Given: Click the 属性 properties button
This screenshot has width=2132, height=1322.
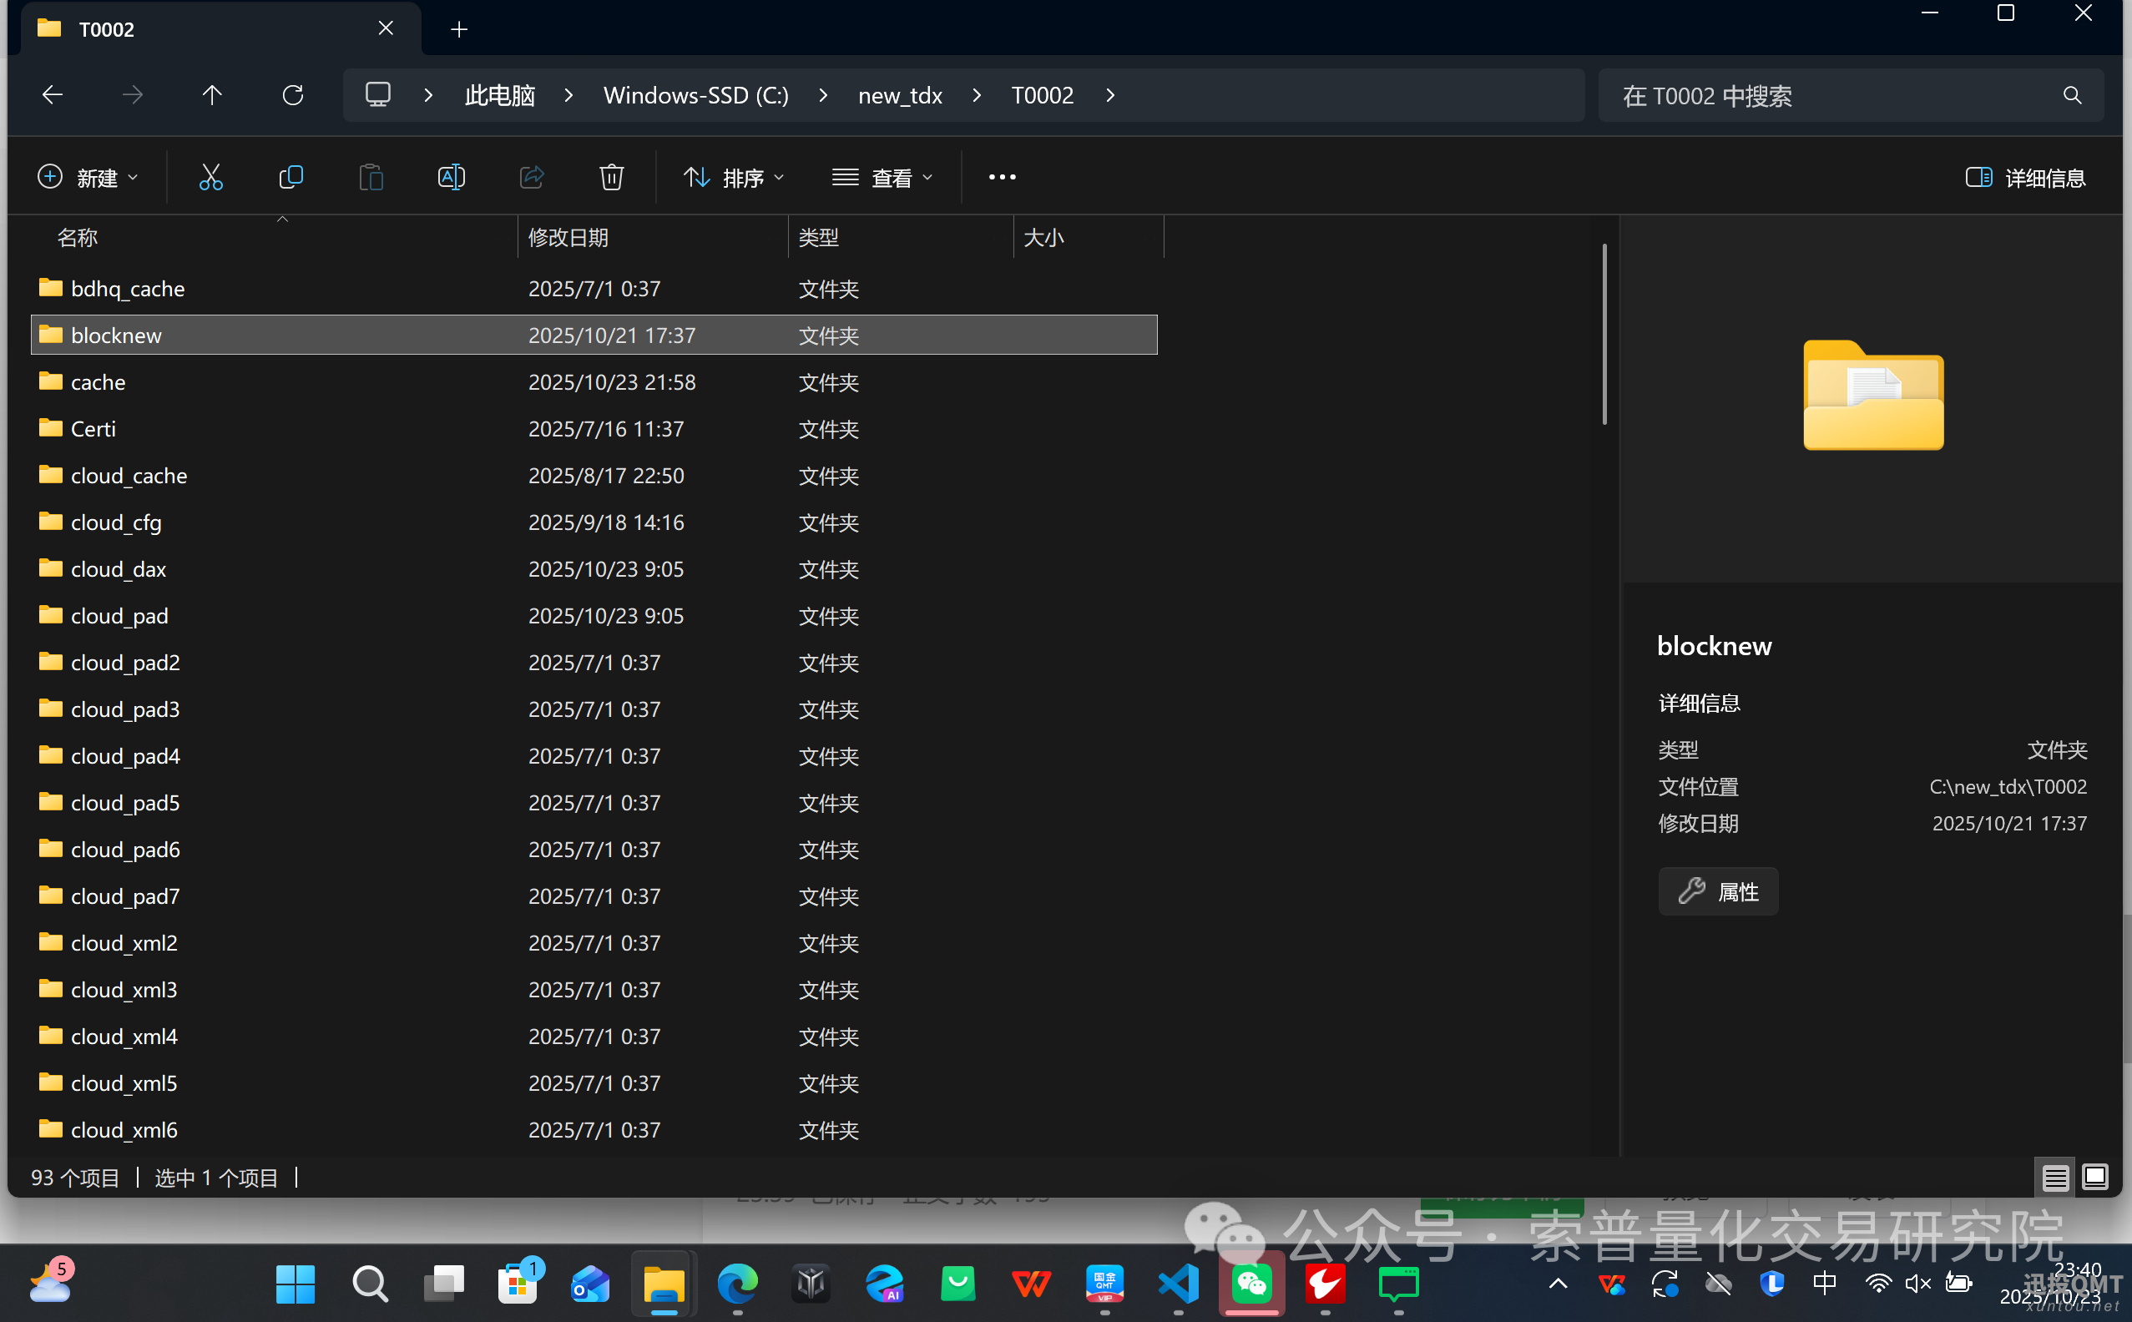Looking at the screenshot, I should click(x=1717, y=892).
